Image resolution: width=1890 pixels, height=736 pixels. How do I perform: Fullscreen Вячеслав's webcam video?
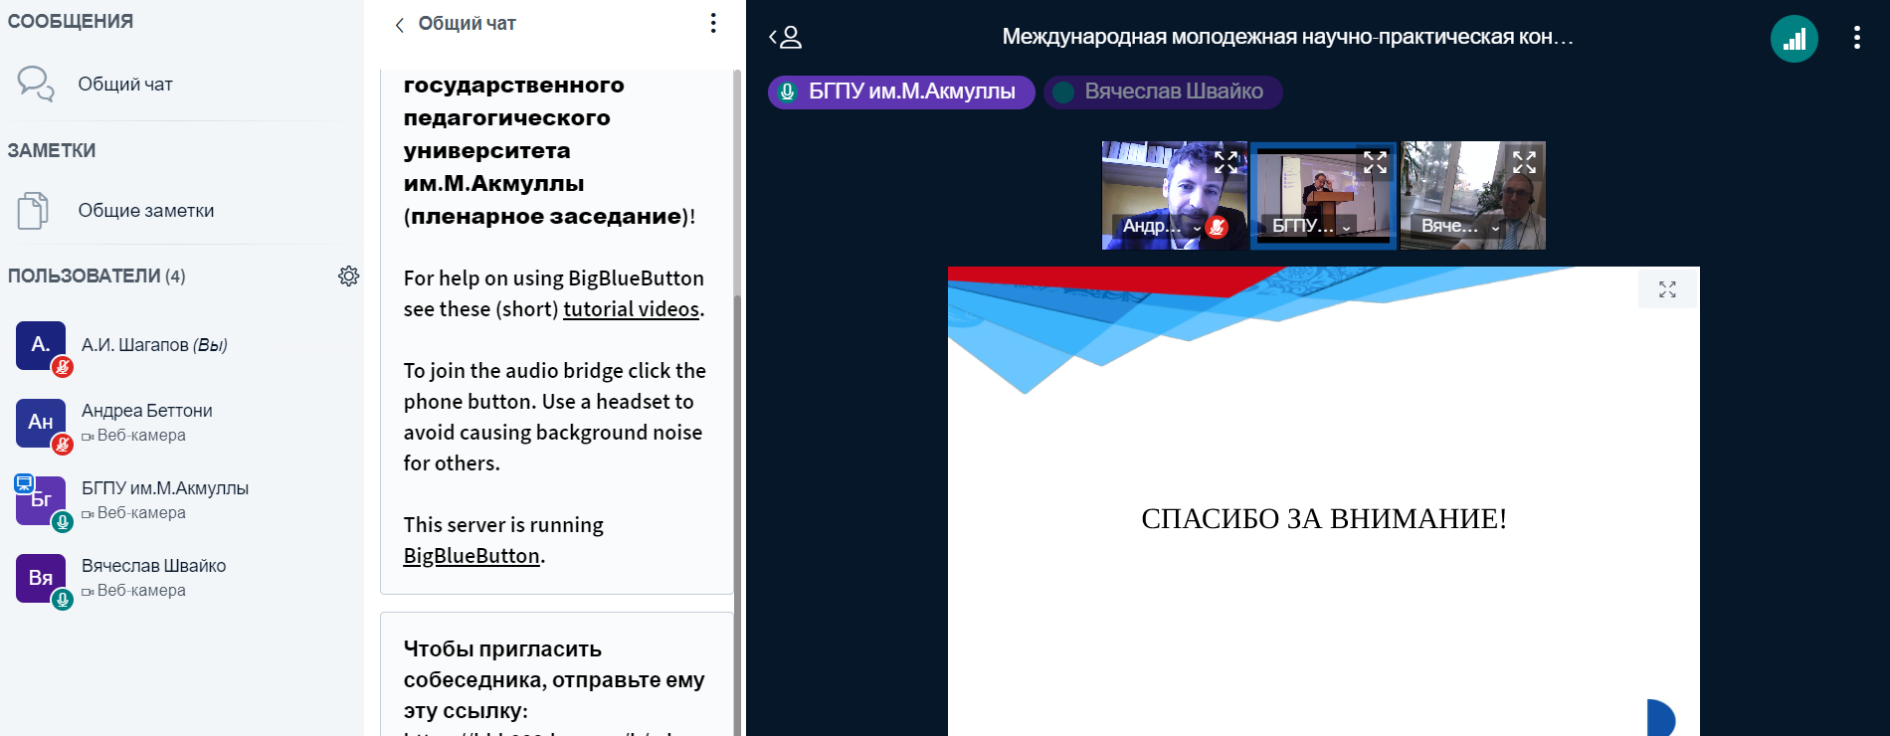(1524, 162)
